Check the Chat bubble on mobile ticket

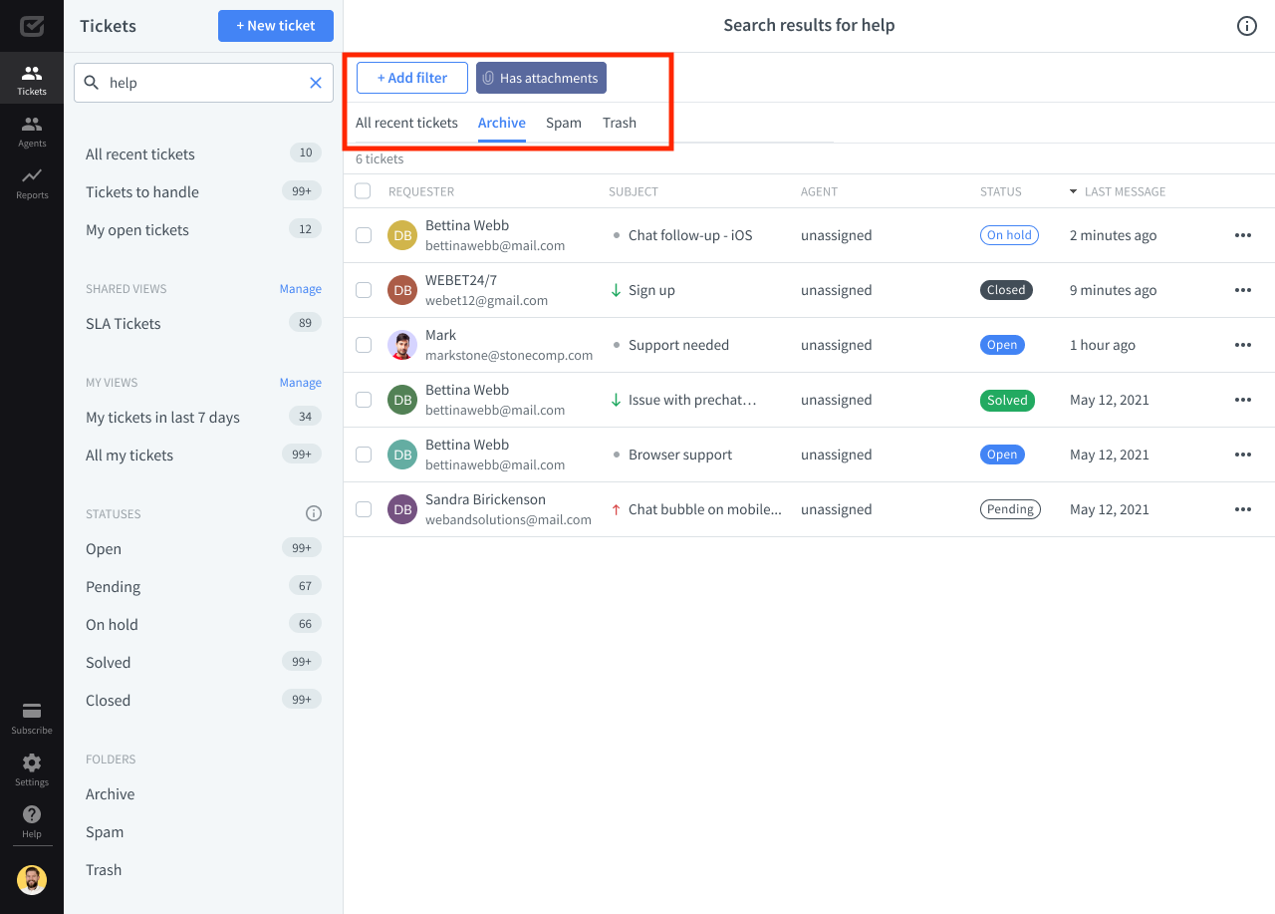pos(364,509)
